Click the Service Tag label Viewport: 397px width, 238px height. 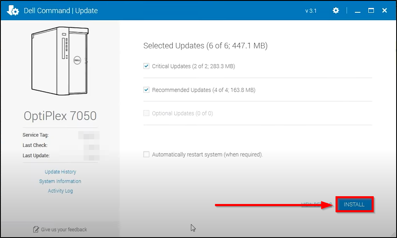click(x=36, y=135)
